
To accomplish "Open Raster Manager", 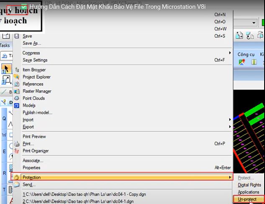I will point(37,91).
